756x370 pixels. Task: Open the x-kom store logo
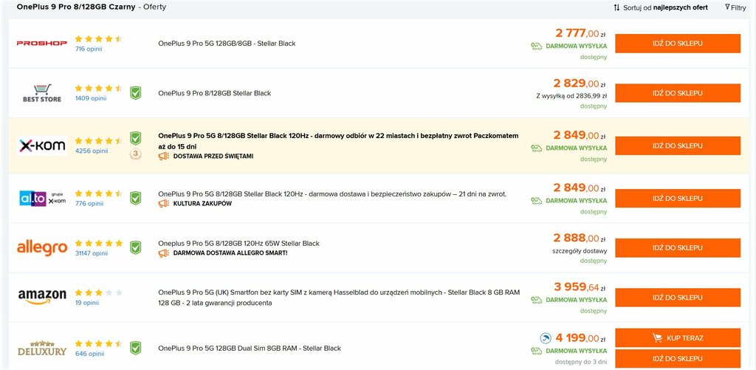point(42,145)
